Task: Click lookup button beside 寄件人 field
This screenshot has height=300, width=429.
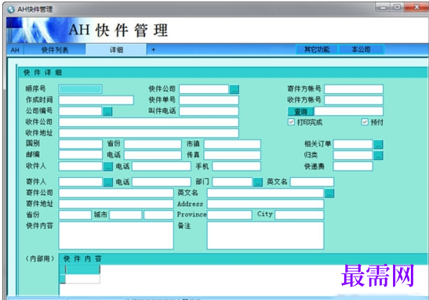Action: (x=108, y=182)
